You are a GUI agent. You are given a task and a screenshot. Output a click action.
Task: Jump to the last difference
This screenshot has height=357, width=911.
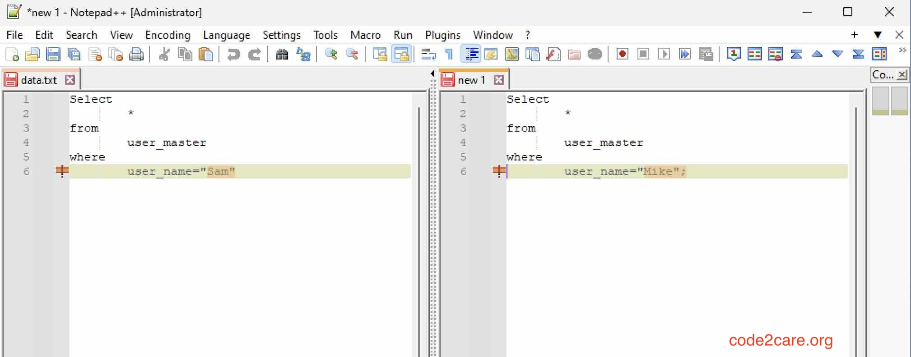pyautogui.click(x=858, y=55)
